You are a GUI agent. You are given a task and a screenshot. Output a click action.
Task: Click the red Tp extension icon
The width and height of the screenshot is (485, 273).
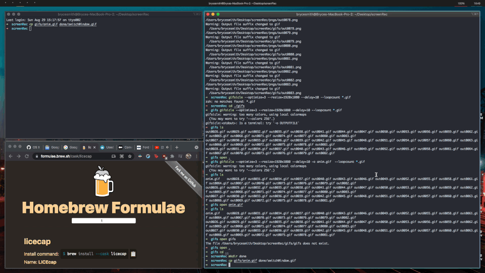coord(156,156)
